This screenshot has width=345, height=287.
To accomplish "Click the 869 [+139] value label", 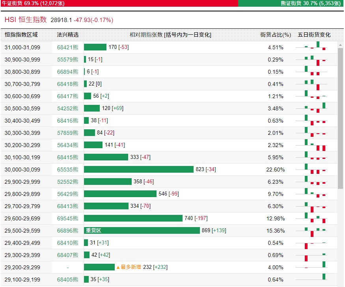I will 214,231.
